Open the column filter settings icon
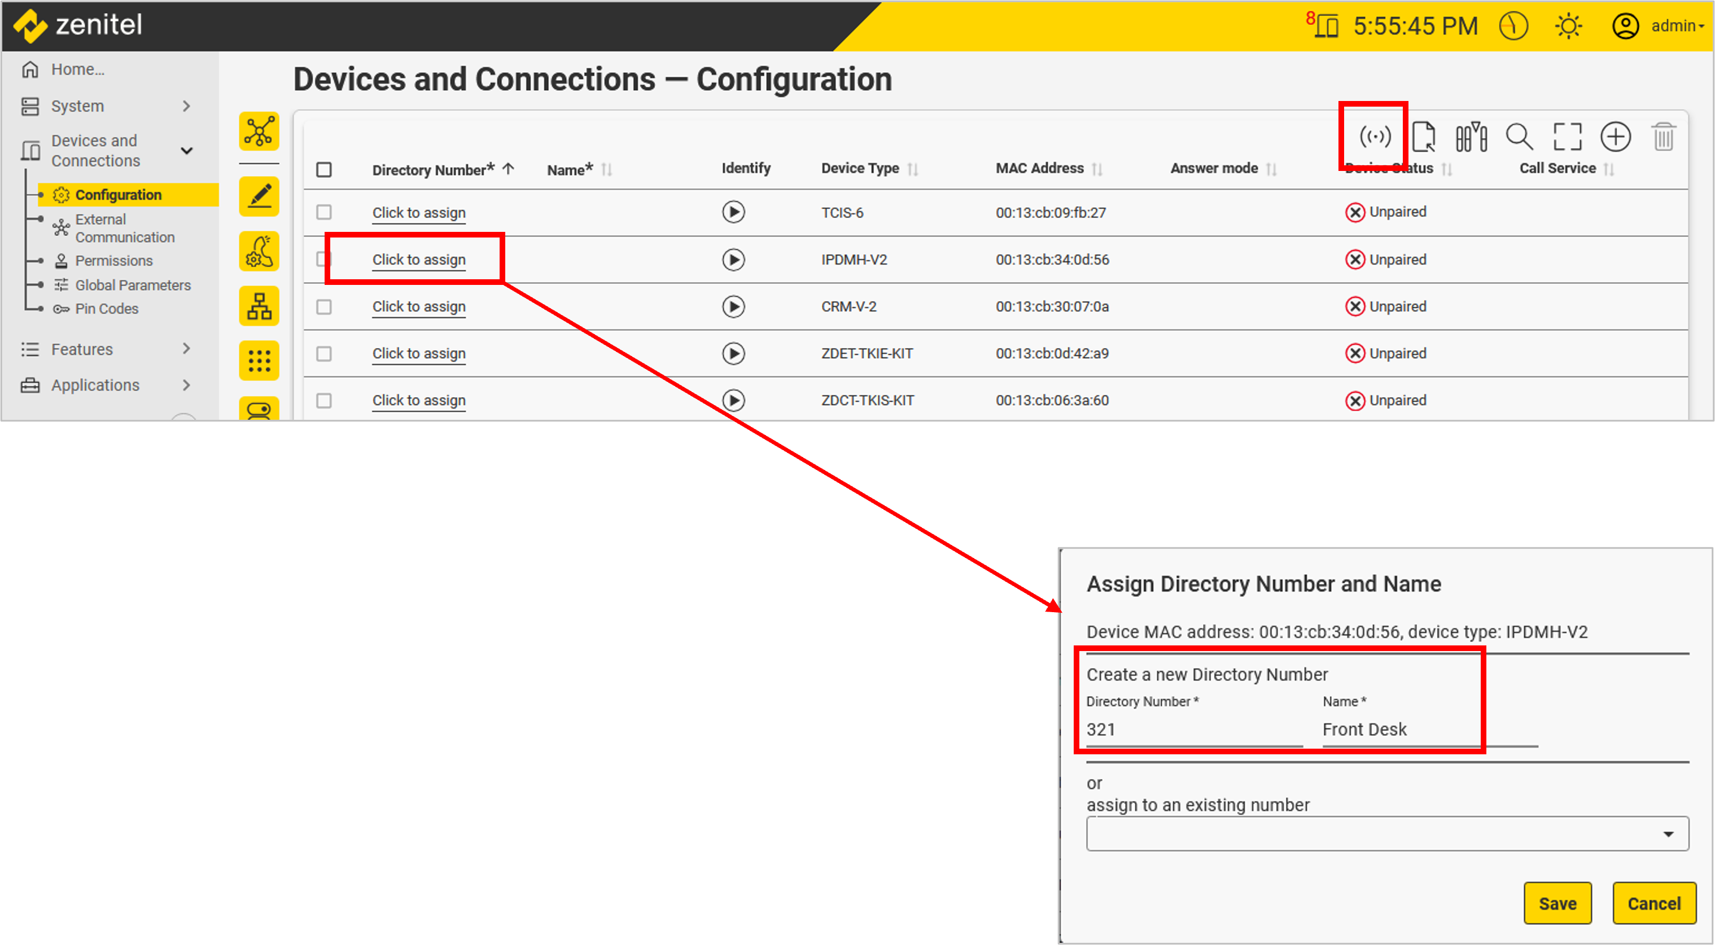 click(1471, 137)
